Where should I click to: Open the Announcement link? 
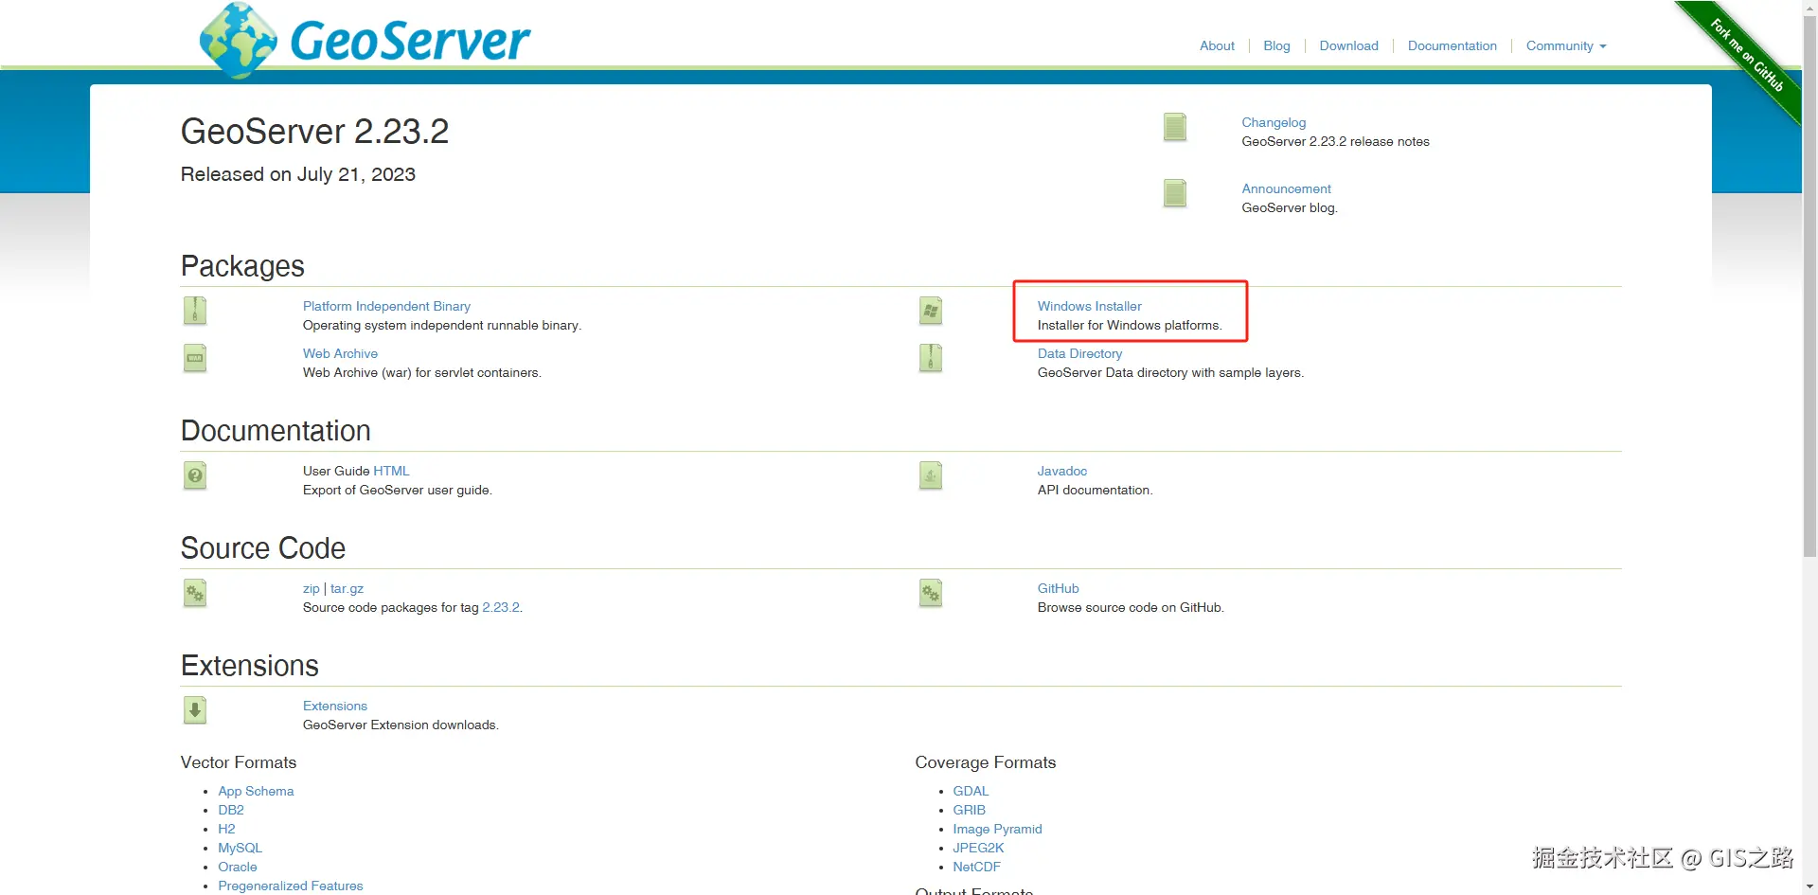(1286, 188)
